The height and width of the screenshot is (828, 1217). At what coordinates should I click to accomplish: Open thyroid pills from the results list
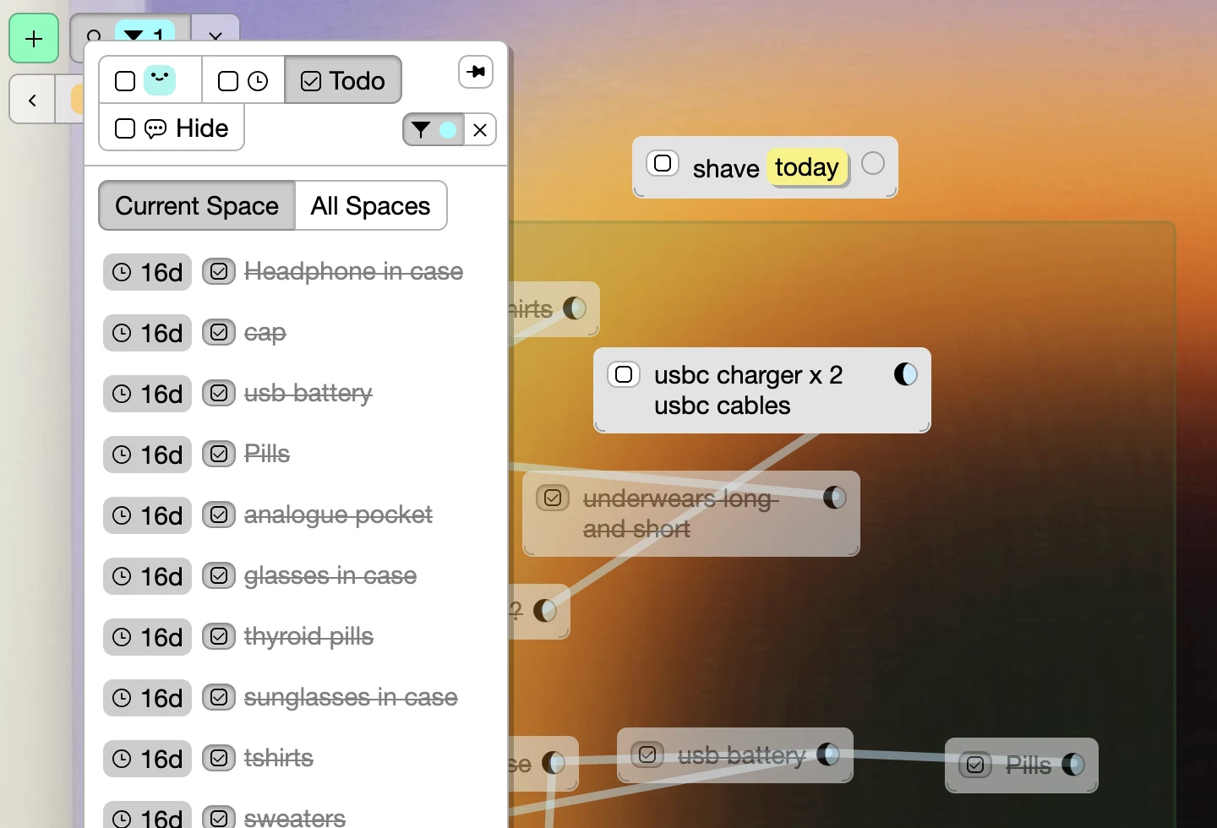coord(308,637)
